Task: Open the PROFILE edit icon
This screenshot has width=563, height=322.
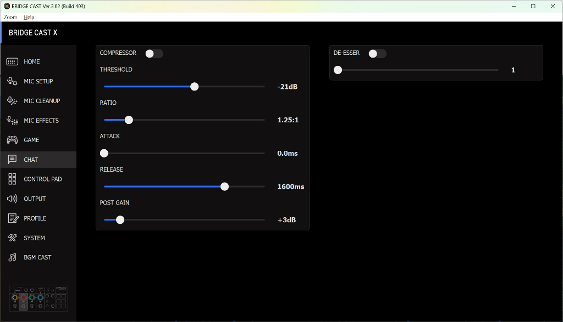Action: [13, 218]
